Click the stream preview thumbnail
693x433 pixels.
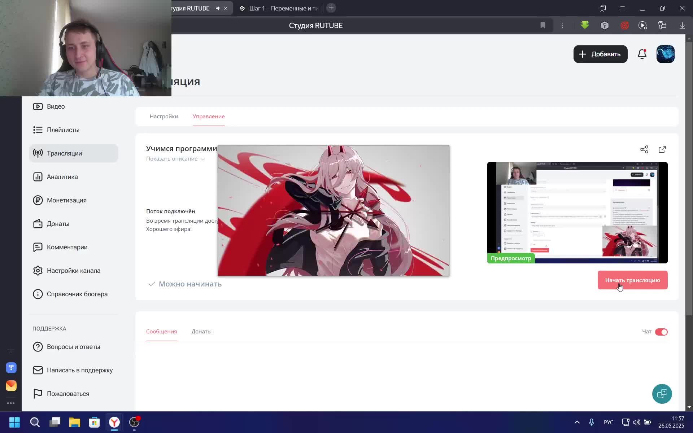coord(577,213)
